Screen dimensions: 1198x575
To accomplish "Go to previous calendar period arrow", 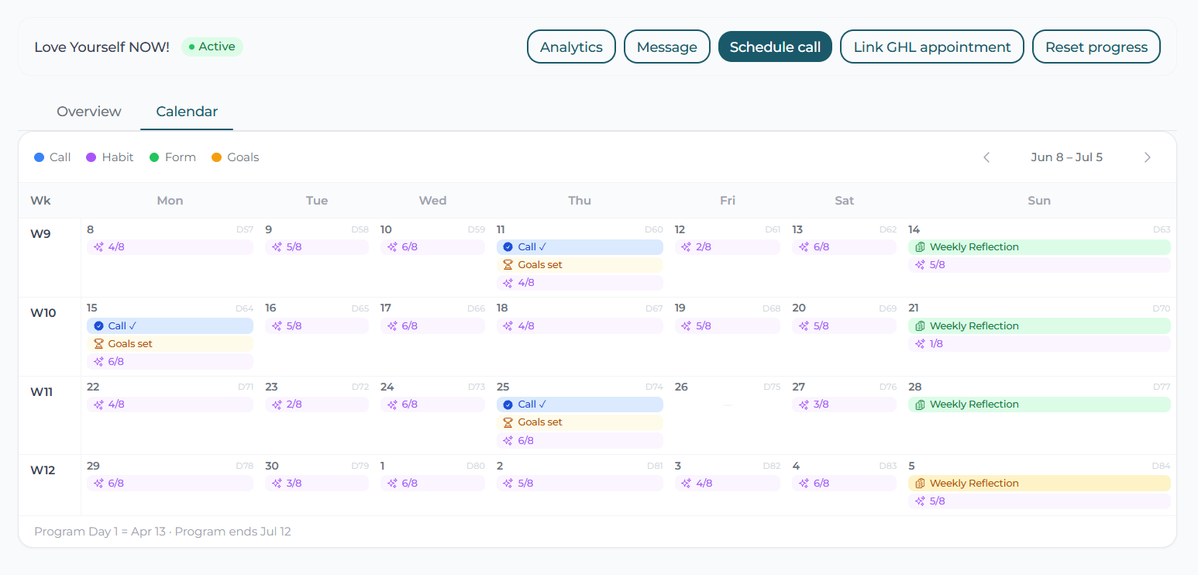I will tap(986, 157).
